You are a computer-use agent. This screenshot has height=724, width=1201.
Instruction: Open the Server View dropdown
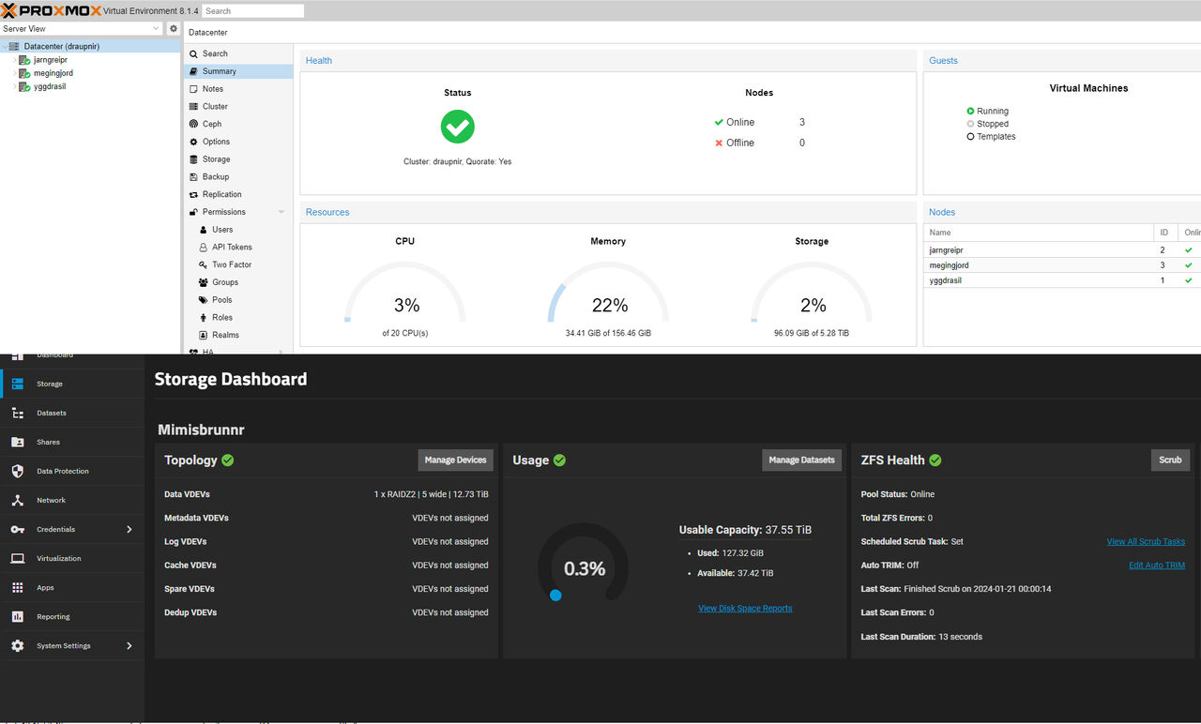coord(82,29)
